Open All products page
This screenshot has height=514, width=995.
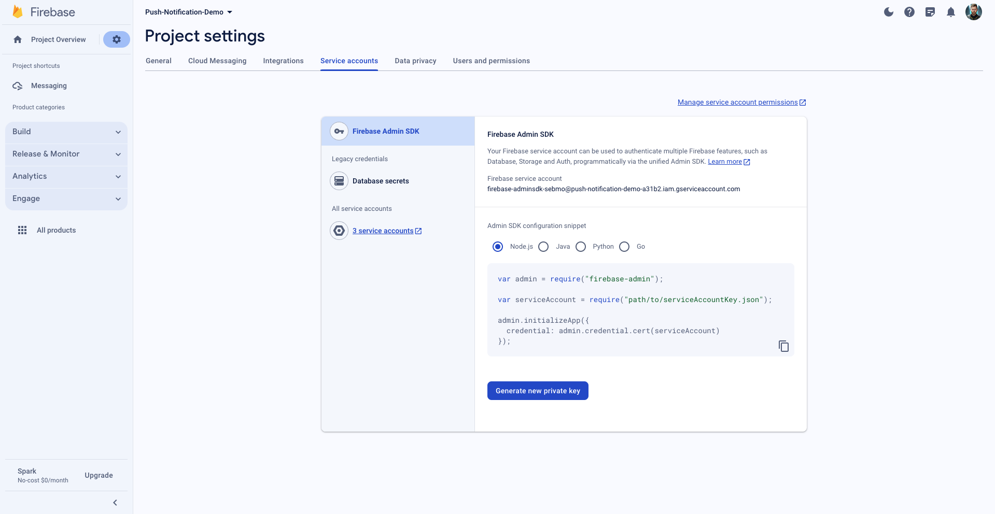pos(56,230)
